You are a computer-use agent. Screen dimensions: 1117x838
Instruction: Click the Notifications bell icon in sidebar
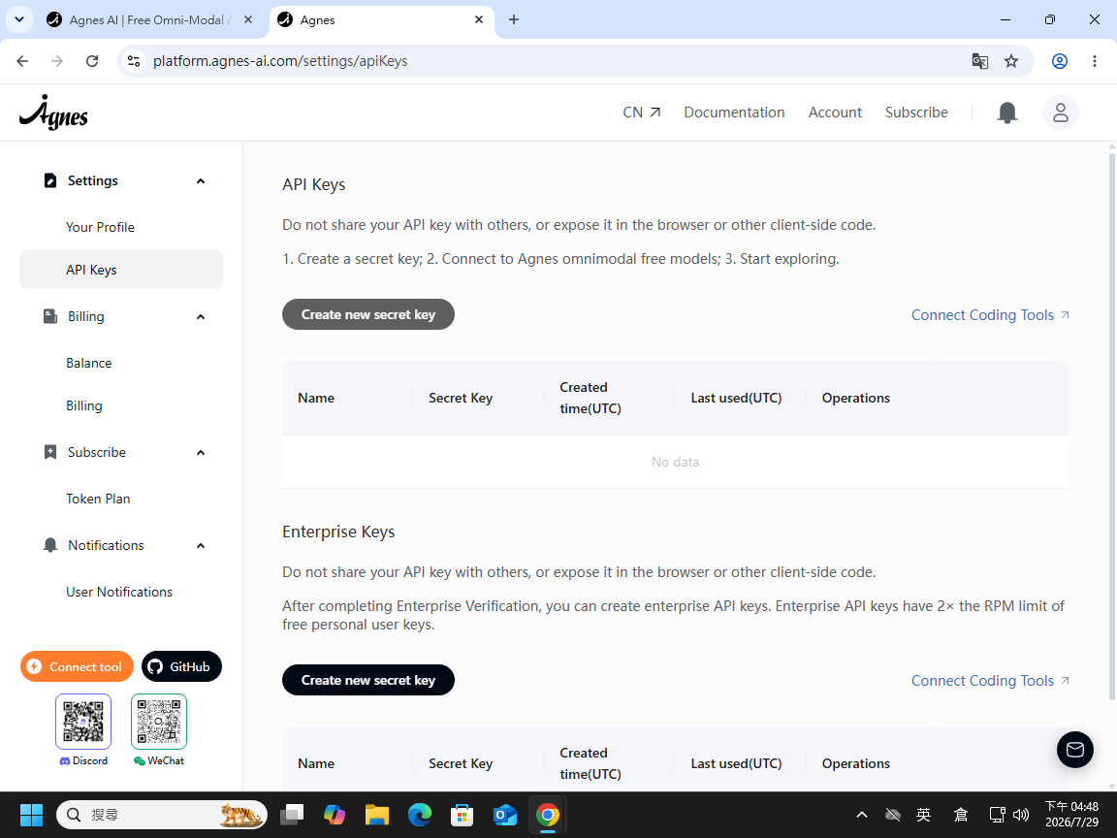pos(49,545)
